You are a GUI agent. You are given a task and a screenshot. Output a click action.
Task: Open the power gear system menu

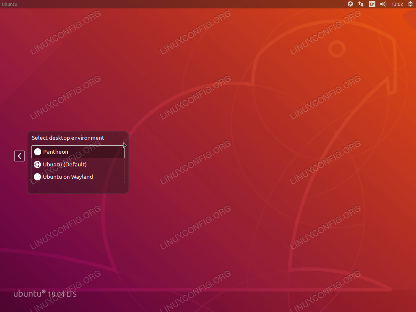tap(410, 4)
